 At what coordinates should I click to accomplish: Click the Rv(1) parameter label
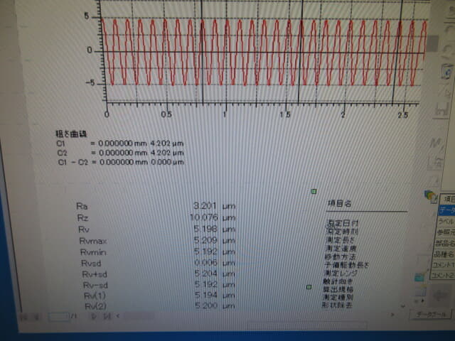click(x=95, y=296)
